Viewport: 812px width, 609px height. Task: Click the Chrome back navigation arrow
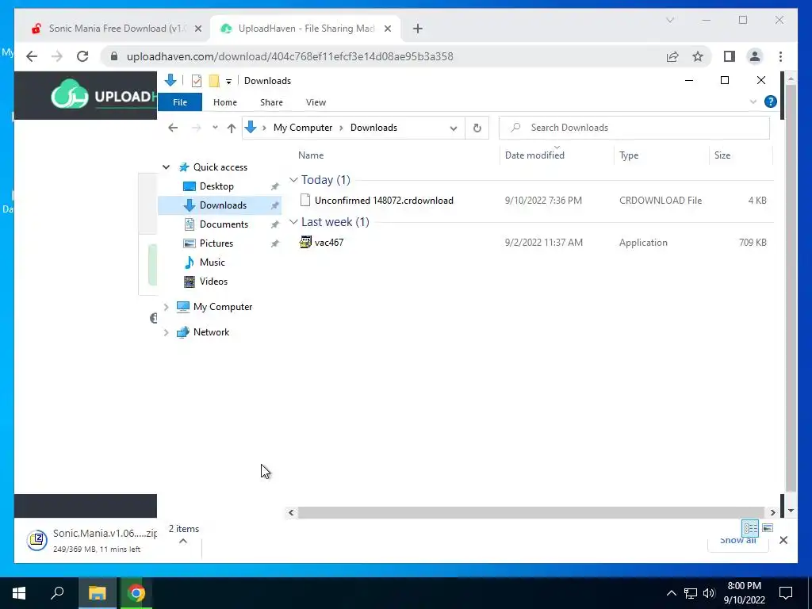(32, 56)
